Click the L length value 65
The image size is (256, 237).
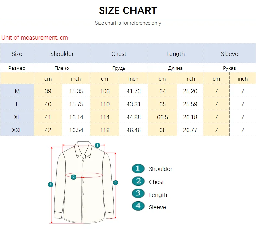[x=162, y=104]
